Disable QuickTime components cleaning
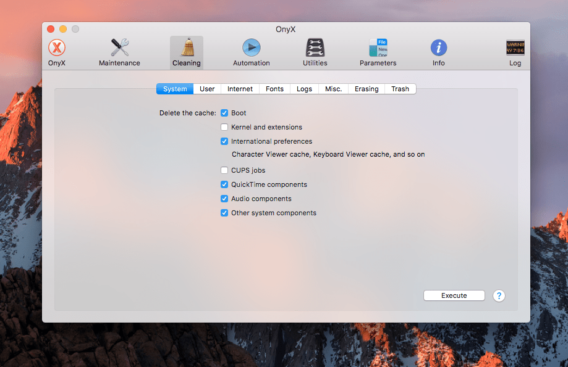This screenshot has height=367, width=568. point(224,184)
